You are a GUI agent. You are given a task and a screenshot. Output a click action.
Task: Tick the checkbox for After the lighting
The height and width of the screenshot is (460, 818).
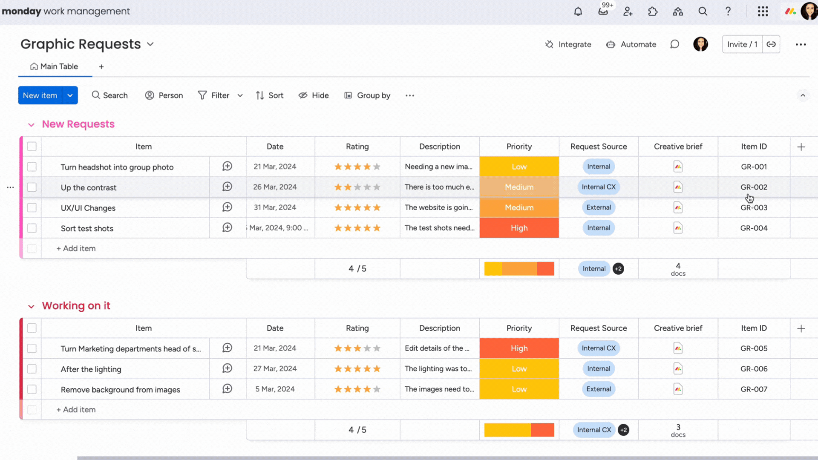coord(32,369)
